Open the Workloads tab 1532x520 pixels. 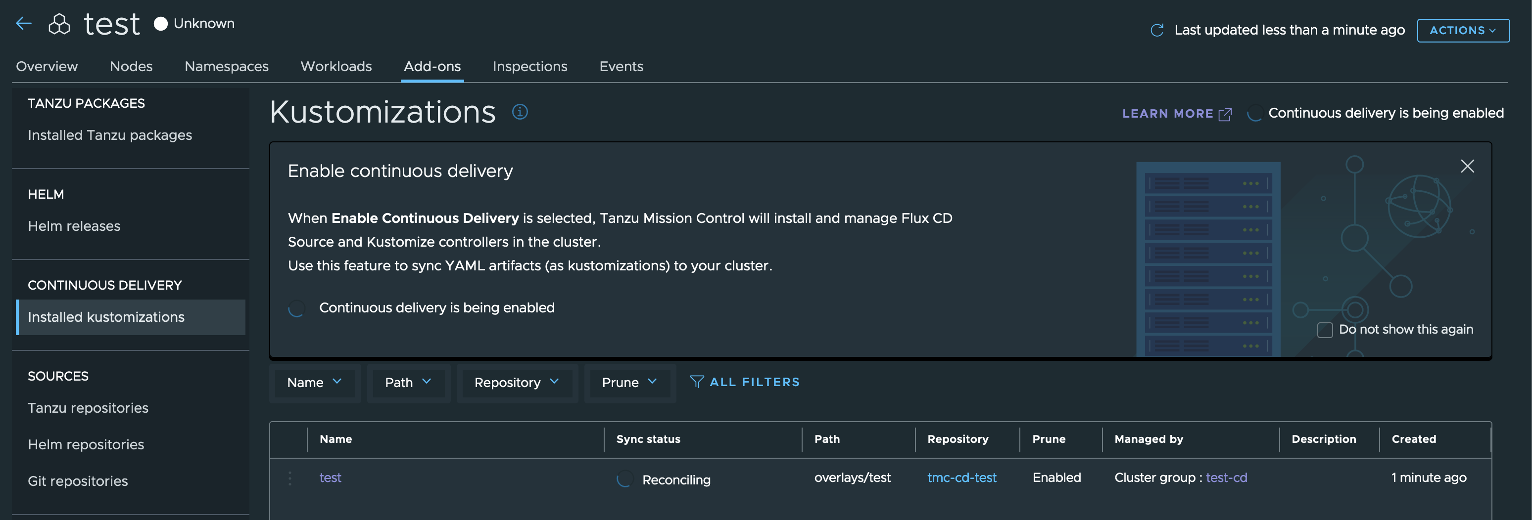click(336, 67)
